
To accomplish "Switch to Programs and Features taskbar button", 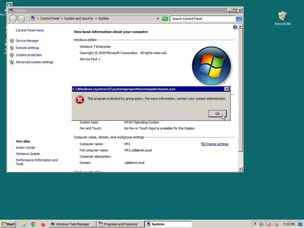I will pyautogui.click(x=121, y=224).
